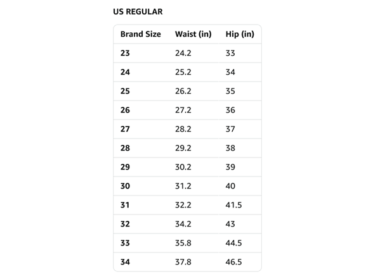Click waist value 37.8

click(183, 262)
